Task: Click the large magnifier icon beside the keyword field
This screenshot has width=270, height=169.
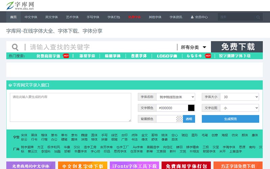Action: [15, 47]
